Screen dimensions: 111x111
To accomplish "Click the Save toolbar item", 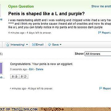I will 55,45.
